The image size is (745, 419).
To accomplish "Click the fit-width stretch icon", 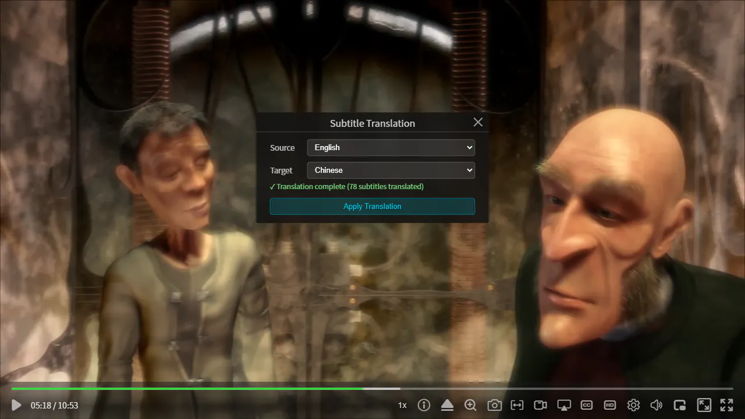I will click(x=517, y=405).
